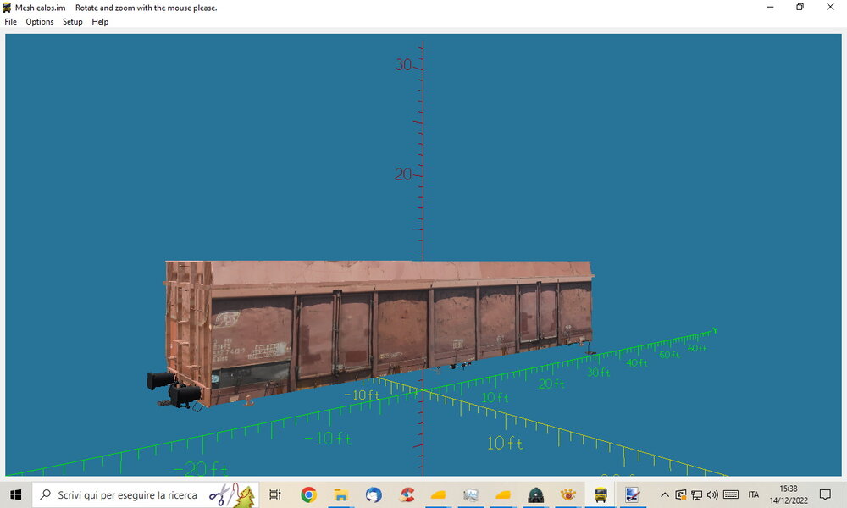Open the Help menu
847x508 pixels.
(x=100, y=22)
